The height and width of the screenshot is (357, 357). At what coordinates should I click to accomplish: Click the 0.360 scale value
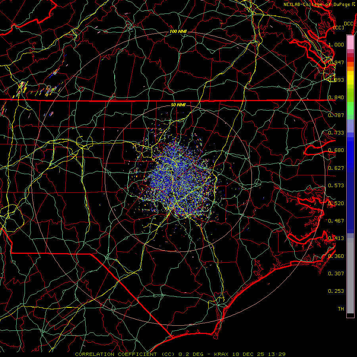[336, 256]
